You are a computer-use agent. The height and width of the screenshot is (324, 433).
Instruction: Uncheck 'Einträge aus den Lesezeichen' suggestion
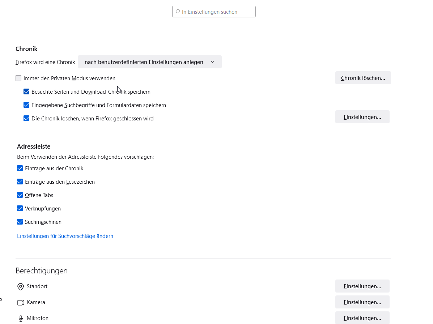click(x=20, y=182)
